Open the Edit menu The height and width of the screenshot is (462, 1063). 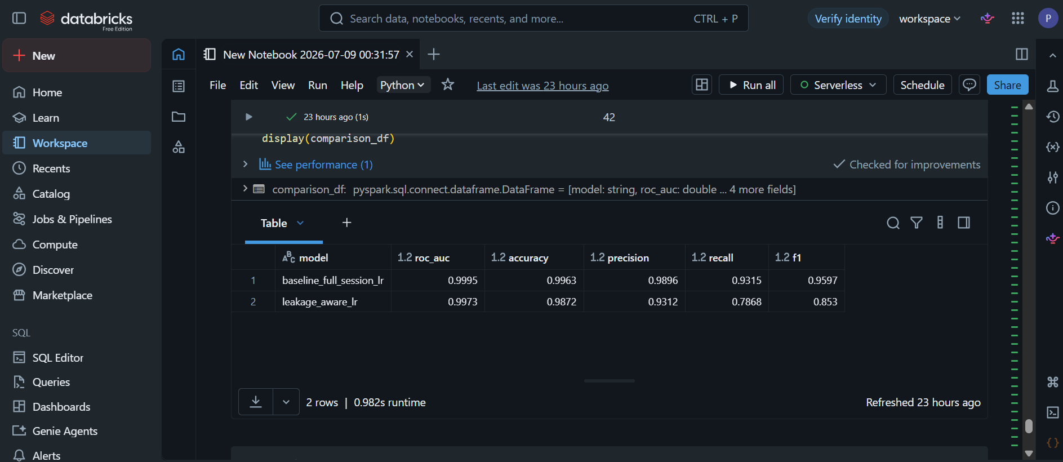tap(248, 85)
